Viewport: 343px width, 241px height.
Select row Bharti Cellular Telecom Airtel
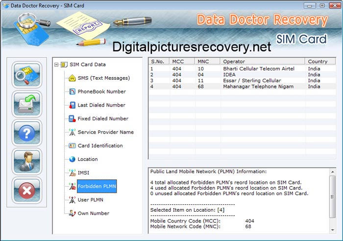coord(242,69)
